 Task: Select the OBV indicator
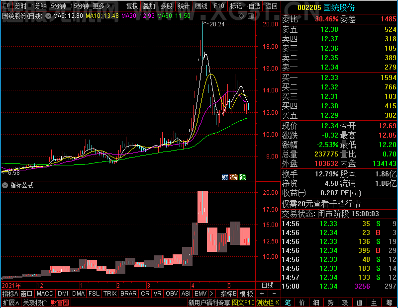pyautogui.click(x=171, y=294)
